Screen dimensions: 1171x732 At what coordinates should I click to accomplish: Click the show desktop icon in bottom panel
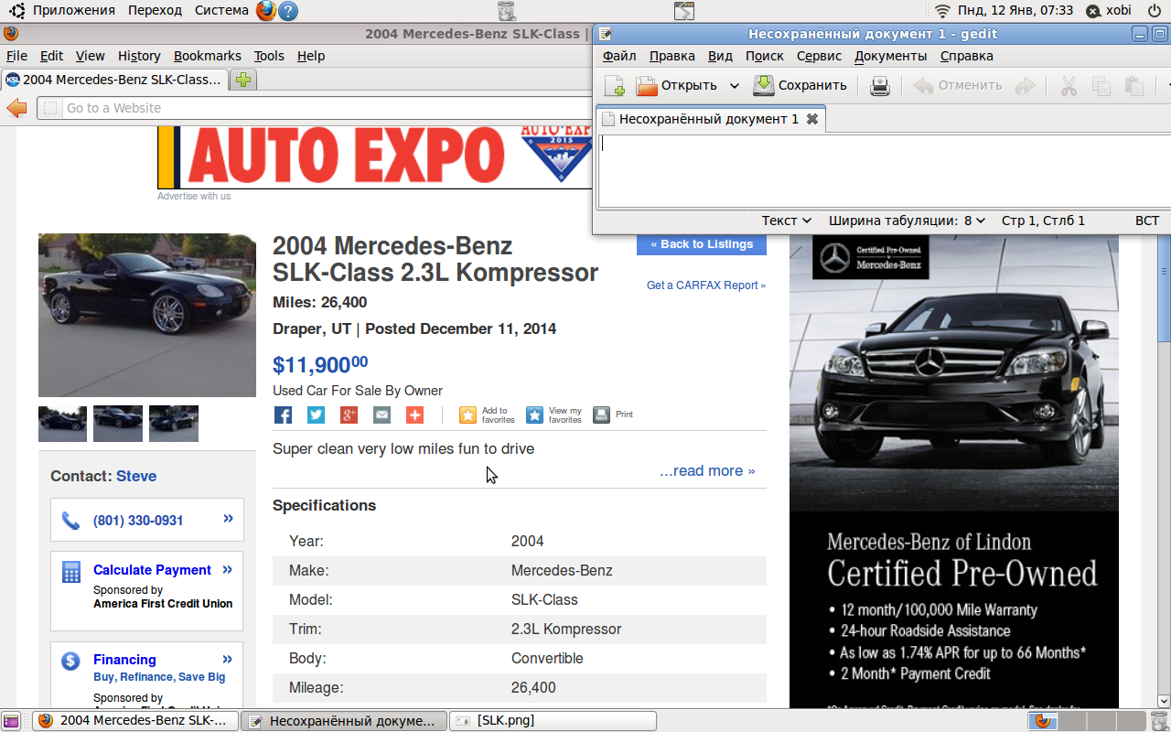coord(11,721)
